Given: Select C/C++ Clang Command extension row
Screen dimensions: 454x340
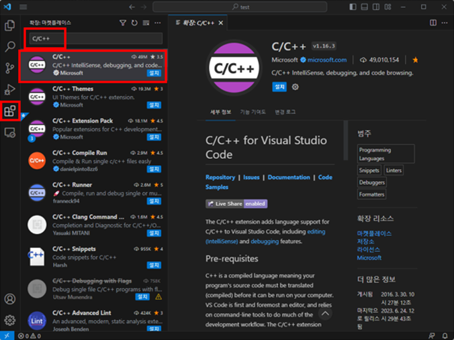Looking at the screenshot, I should pos(94,225).
